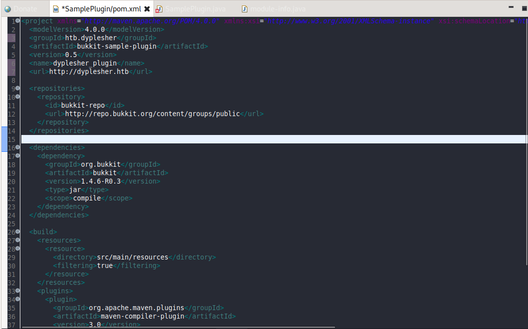Collapse the project element on line 1
Image resolution: width=528 pixels, height=329 pixels.
coord(17,21)
